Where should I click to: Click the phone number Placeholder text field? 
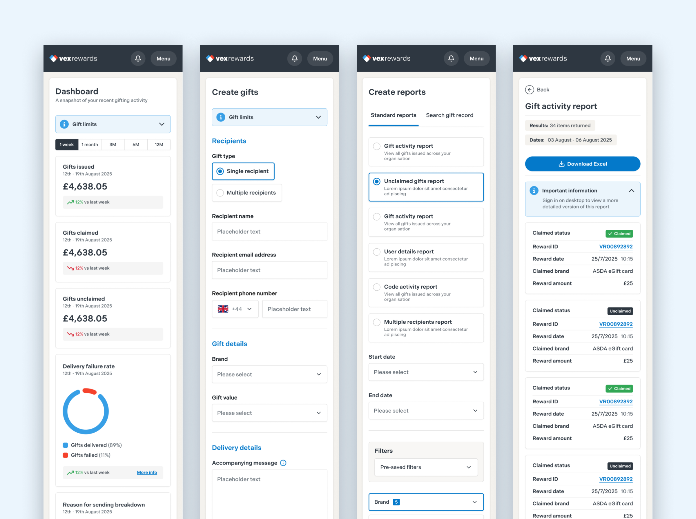295,309
